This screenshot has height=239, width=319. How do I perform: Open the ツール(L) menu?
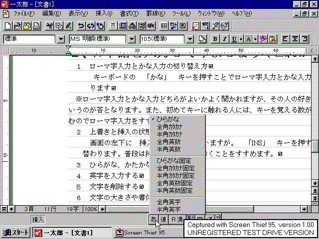[x=181, y=13]
